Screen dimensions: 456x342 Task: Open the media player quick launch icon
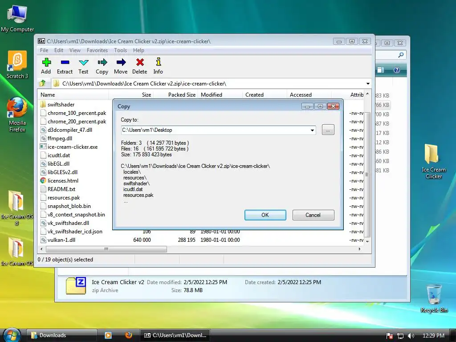click(x=108, y=335)
